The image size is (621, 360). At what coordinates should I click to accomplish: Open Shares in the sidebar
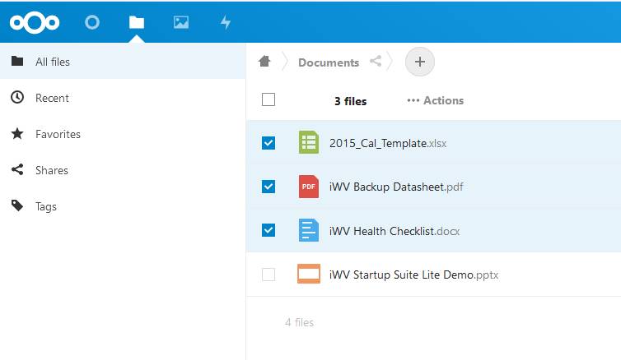(123, 170)
